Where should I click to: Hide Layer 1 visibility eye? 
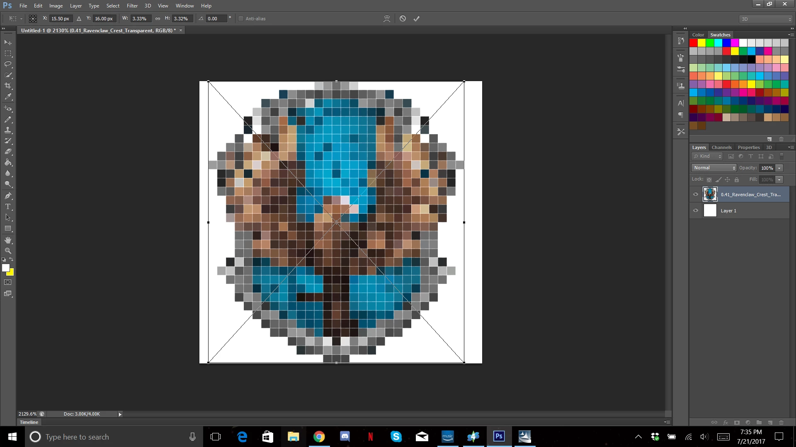pyautogui.click(x=696, y=211)
